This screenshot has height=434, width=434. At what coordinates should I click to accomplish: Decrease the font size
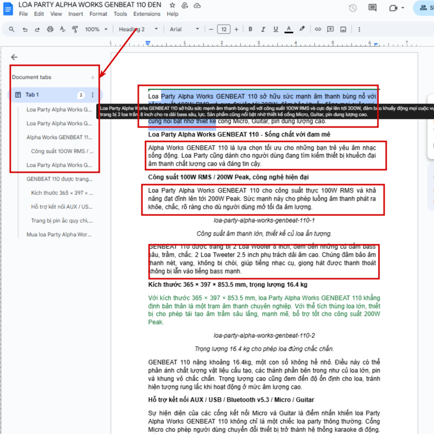[211, 29]
